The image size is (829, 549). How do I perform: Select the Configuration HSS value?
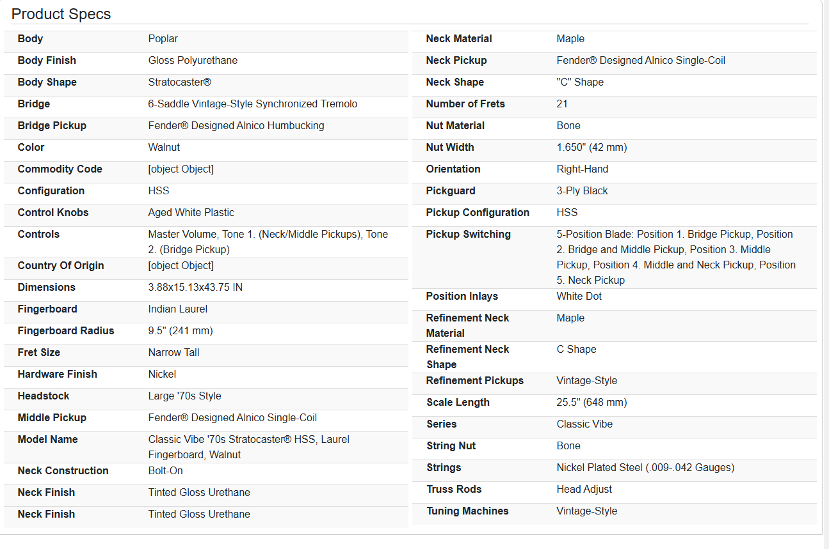tap(159, 191)
